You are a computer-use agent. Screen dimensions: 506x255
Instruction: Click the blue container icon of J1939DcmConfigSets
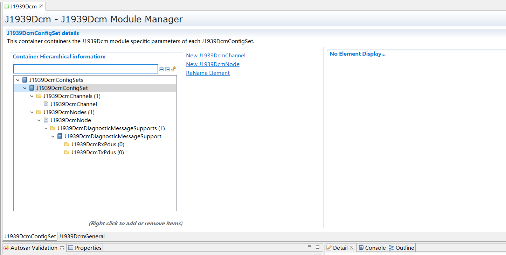(25, 80)
